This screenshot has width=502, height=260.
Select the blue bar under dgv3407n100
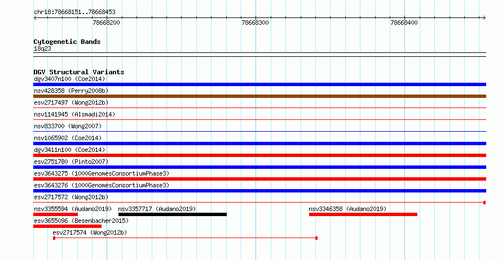259,84
